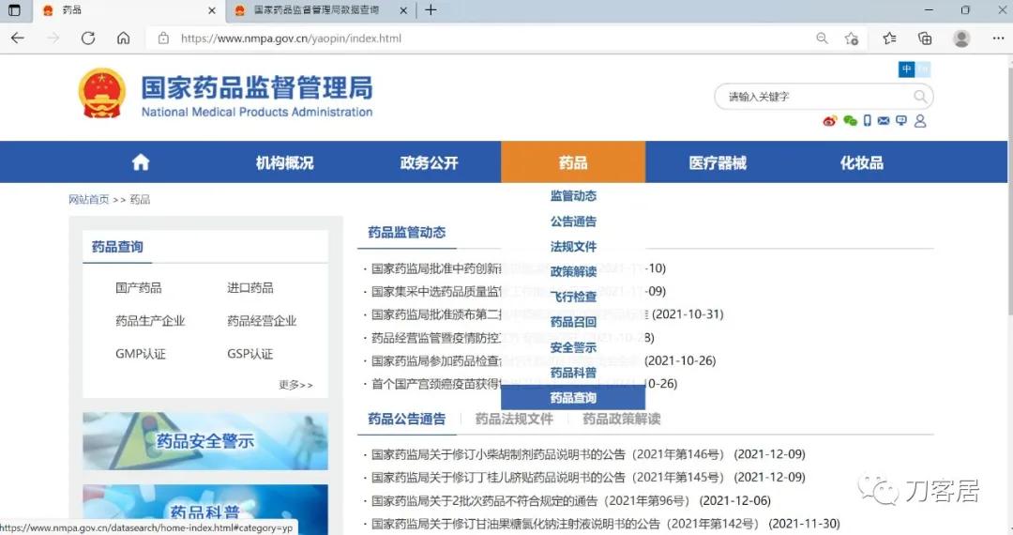Click the mobile phone icon below search box
This screenshot has height=535, width=1013.
(x=867, y=120)
